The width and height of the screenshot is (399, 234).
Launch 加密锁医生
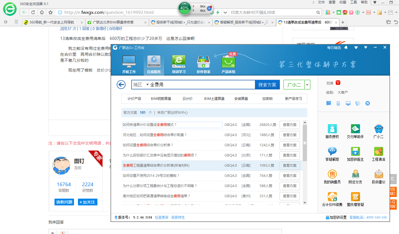coord(355,154)
